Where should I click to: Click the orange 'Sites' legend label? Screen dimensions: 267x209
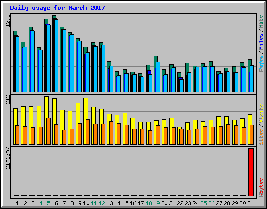[x=261, y=137]
